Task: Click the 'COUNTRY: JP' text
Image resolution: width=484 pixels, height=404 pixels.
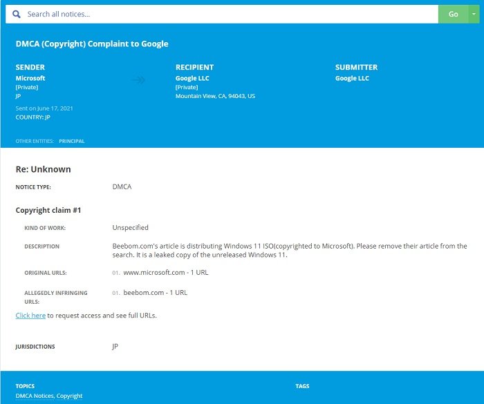Action: pos(32,117)
